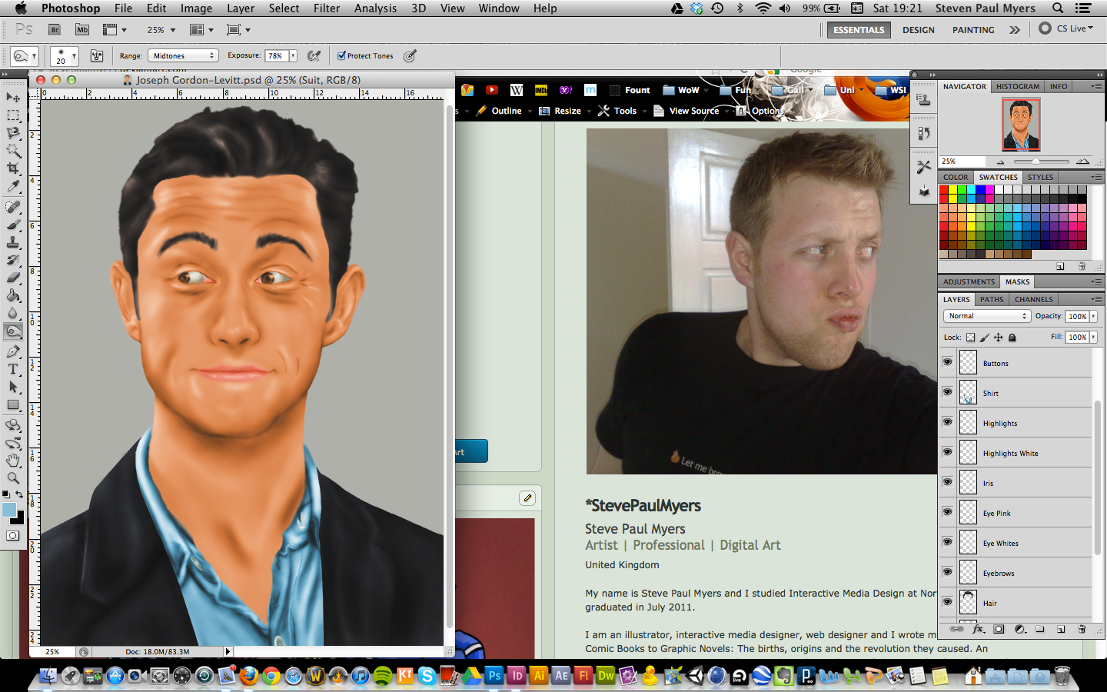Click the Add layer mask icon
Screen dimensions: 1107x692
point(999,629)
